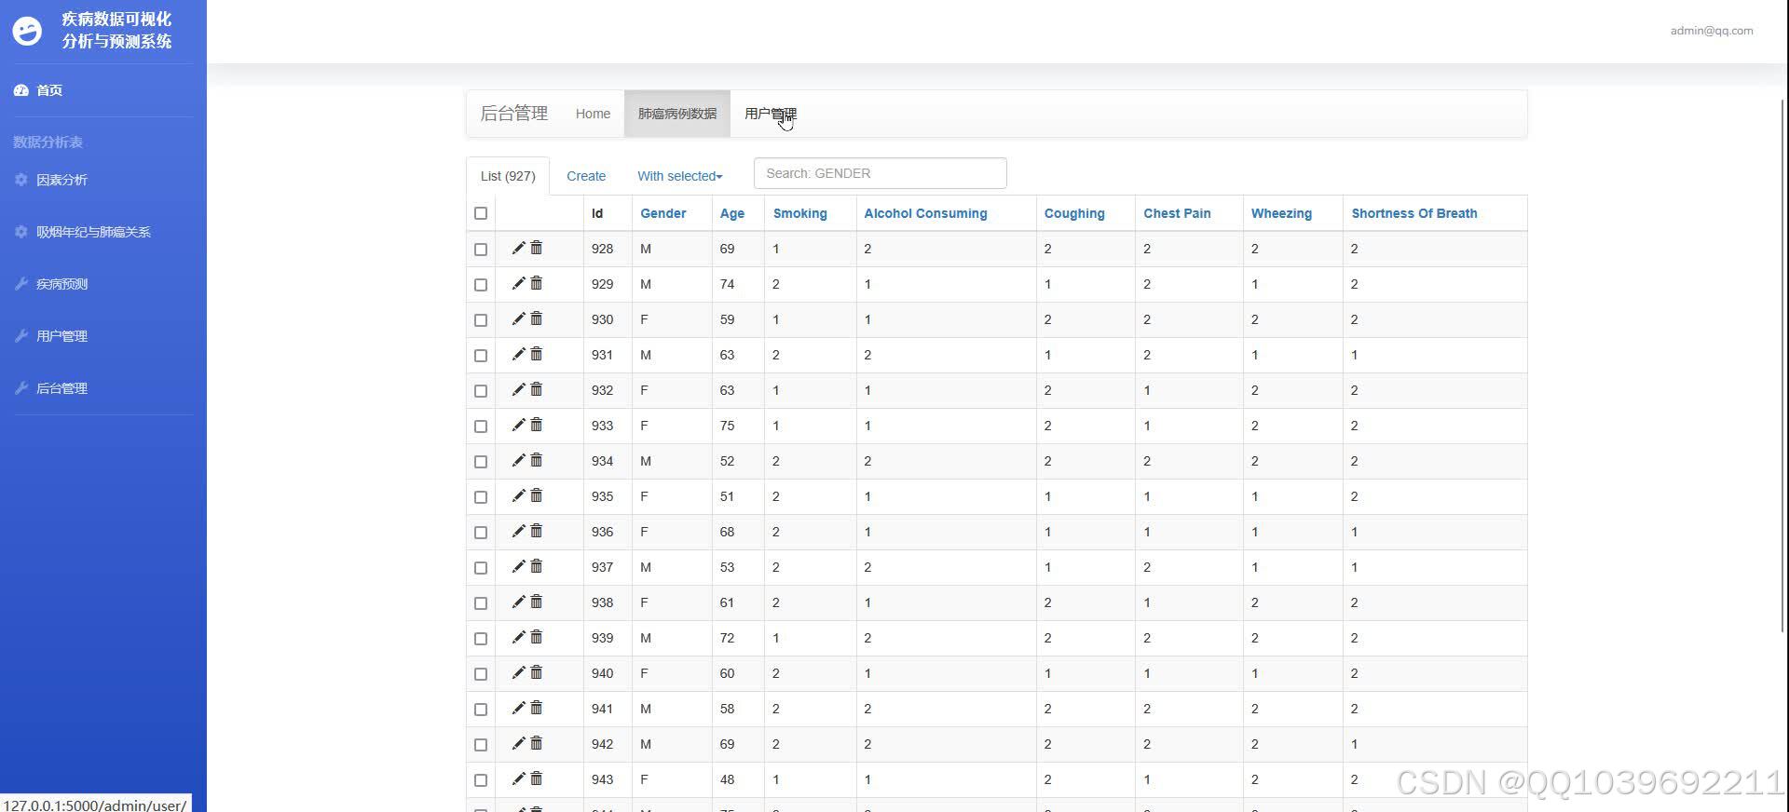Check the checkbox for row 942
The height and width of the screenshot is (812, 1789).
click(x=481, y=745)
